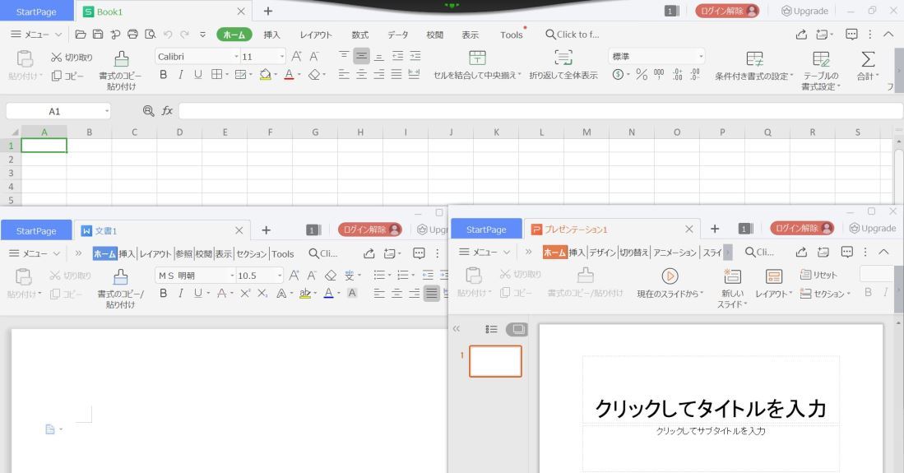The width and height of the screenshot is (904, 473).
Task: Click 現在のスライドから play icon in presentation
Action: [670, 276]
